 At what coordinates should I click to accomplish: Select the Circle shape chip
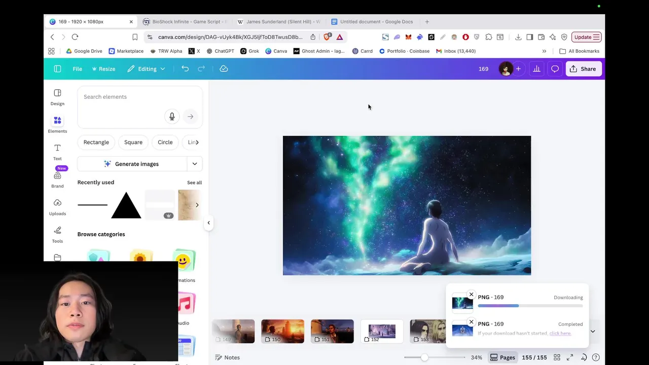click(x=165, y=142)
